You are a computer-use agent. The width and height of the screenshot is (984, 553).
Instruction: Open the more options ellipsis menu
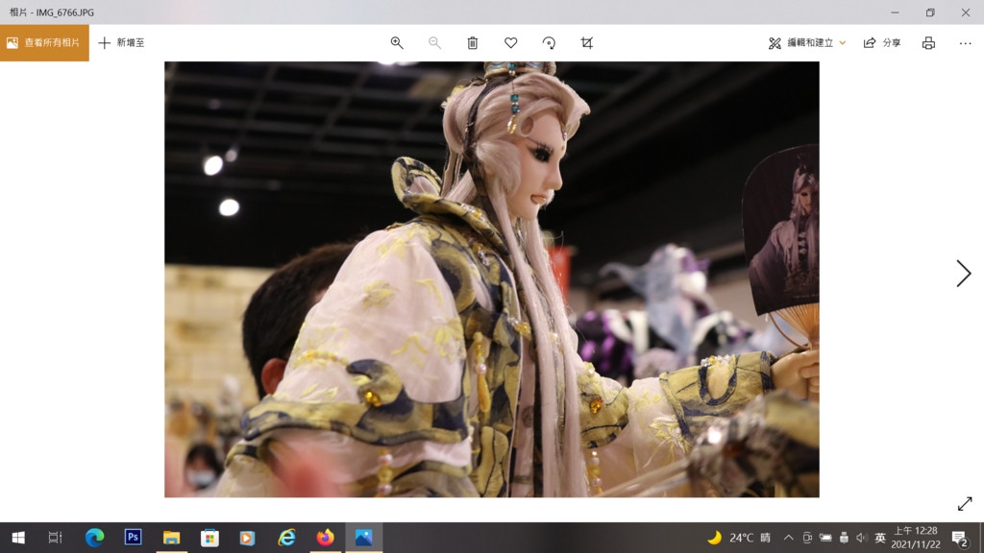tap(965, 42)
